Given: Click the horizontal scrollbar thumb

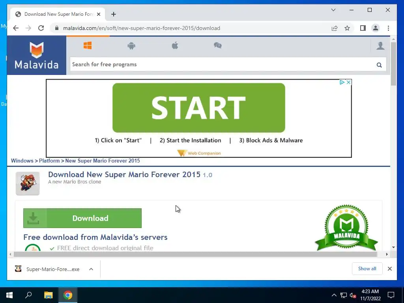Looking at the screenshot, I should point(195,254).
